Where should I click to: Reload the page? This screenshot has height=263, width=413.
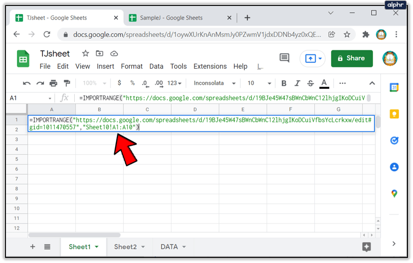click(47, 34)
